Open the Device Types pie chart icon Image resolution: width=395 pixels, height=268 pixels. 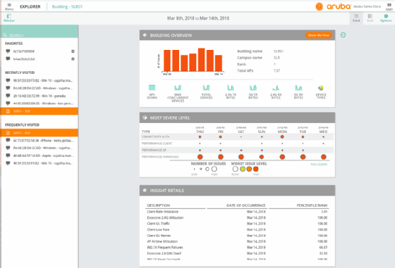[x=321, y=88]
